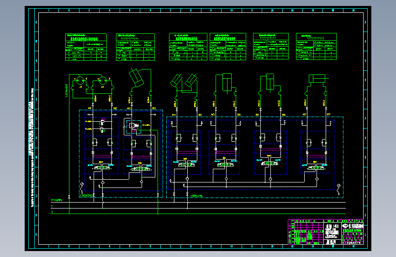
Task: Click the B5 port label
Action: click(x=239, y=115)
